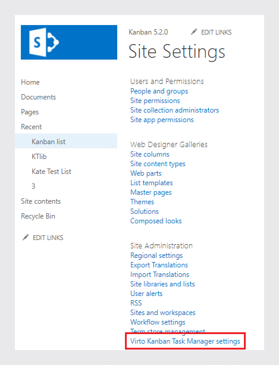This screenshot has width=279, height=365.
Task: Click Export Translations
Action: pos(159,265)
